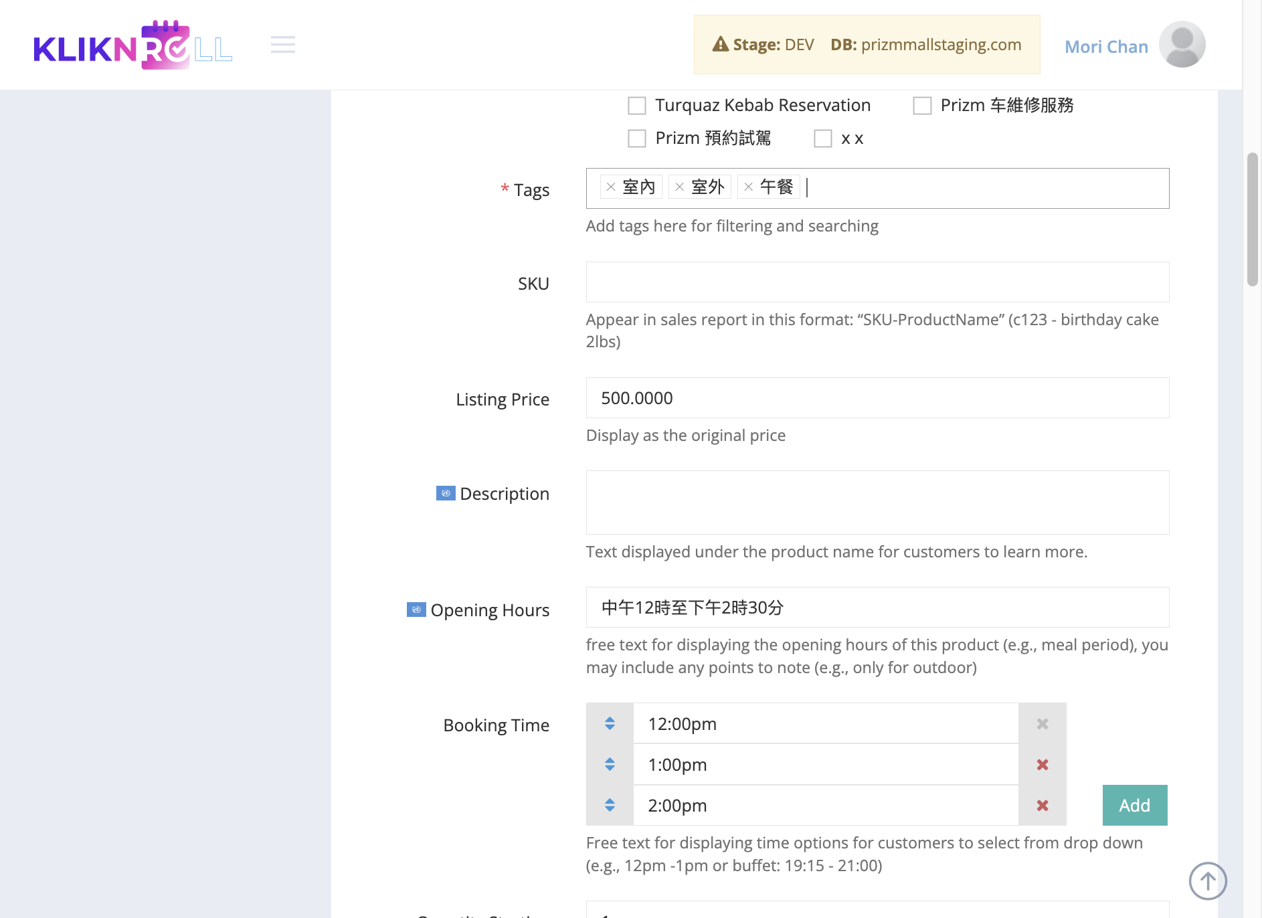The height and width of the screenshot is (918, 1262).
Task: Click into the SKU field
Action: [x=877, y=282]
